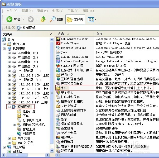Click folder tree scroll up arrow
Viewport: 159px width, 158px height.
click(x=52, y=40)
